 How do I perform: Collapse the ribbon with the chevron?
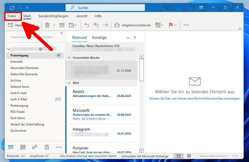[x=240, y=29]
